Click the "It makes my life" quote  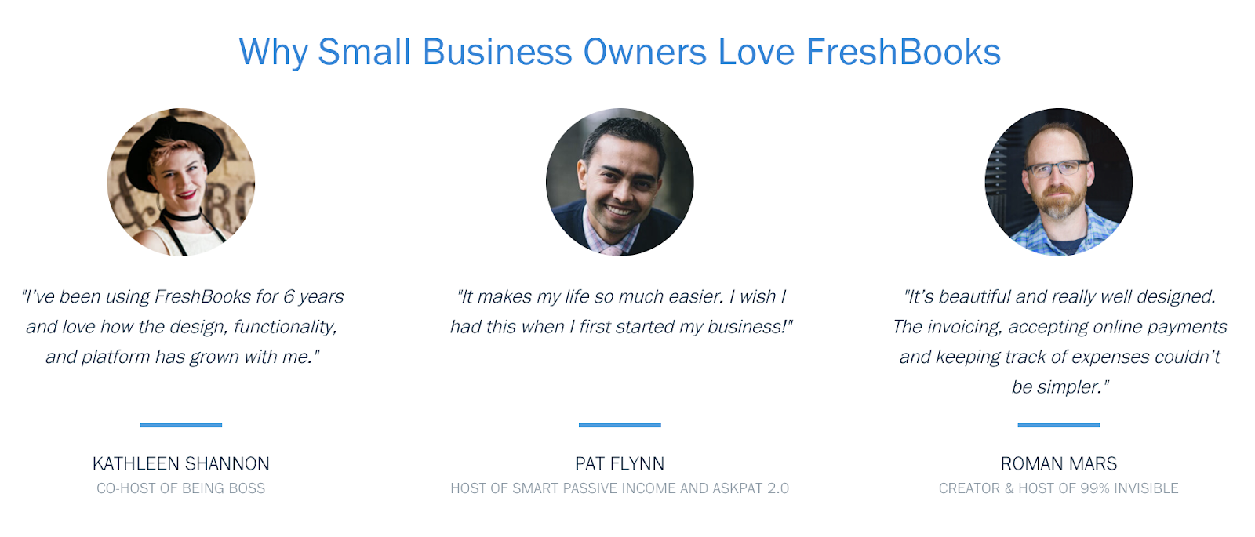(x=621, y=311)
